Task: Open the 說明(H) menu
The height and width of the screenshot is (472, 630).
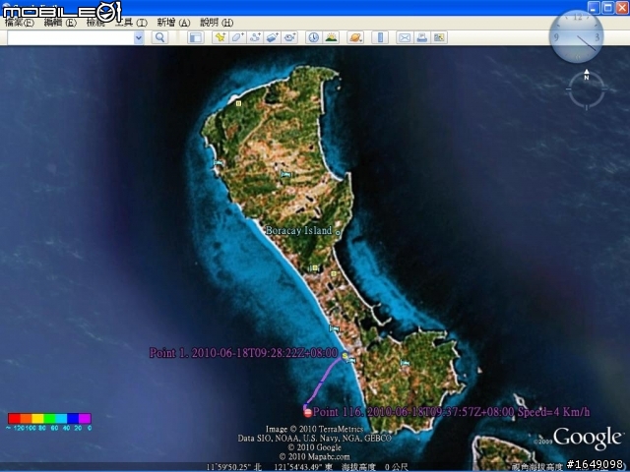Action: coord(217,23)
